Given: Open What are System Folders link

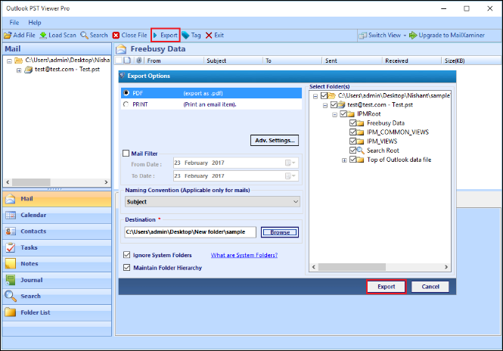Looking at the screenshot, I should [x=244, y=255].
